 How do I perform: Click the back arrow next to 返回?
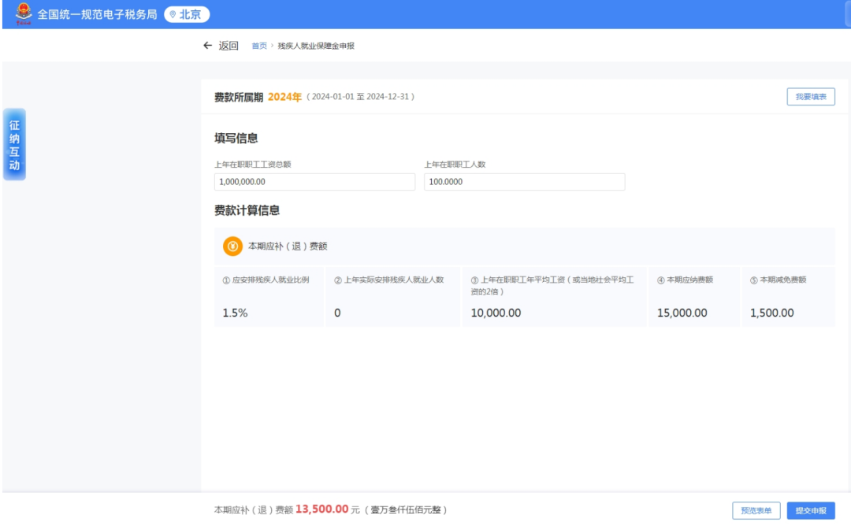pos(207,46)
